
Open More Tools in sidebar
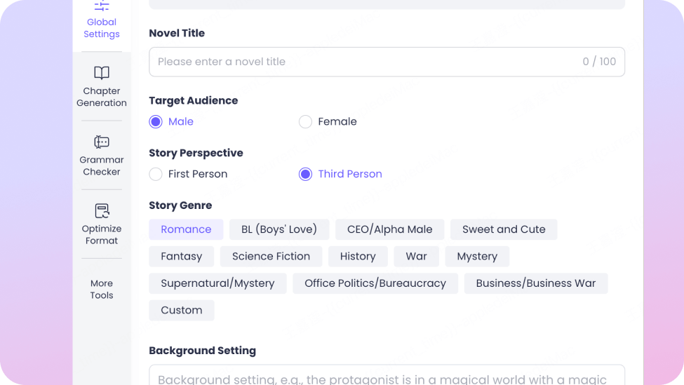[102, 289]
